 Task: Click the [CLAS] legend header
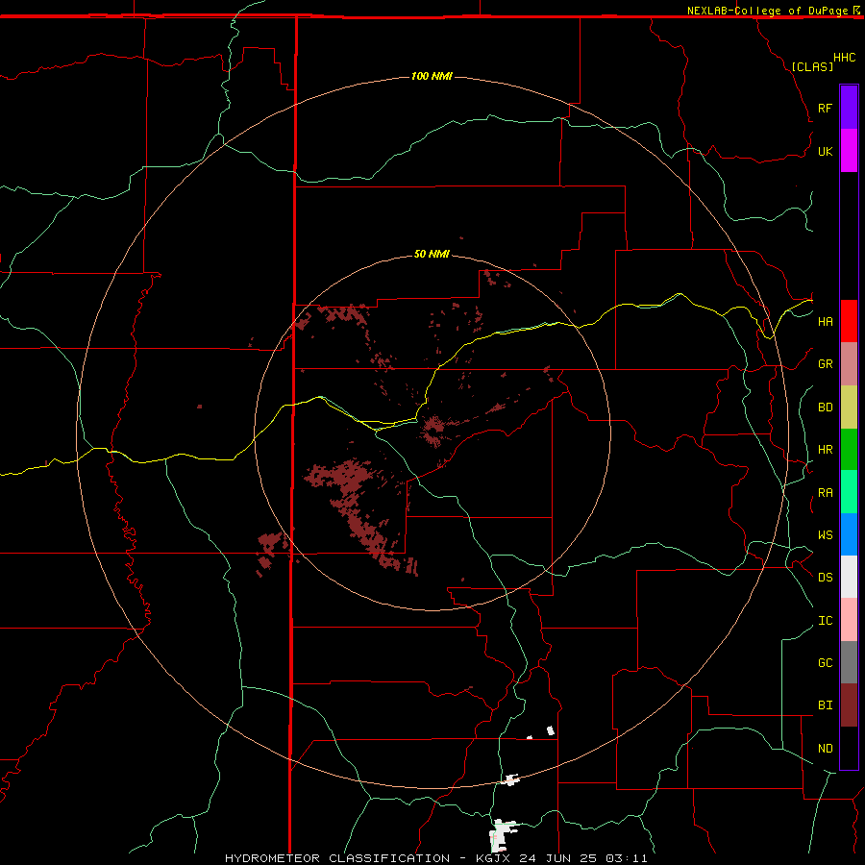(812, 66)
